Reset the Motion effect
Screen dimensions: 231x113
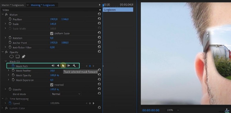click(99, 14)
